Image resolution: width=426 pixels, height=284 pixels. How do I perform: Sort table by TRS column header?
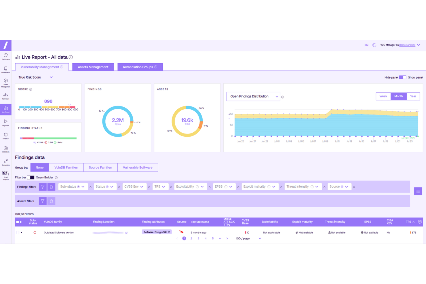pos(410,222)
